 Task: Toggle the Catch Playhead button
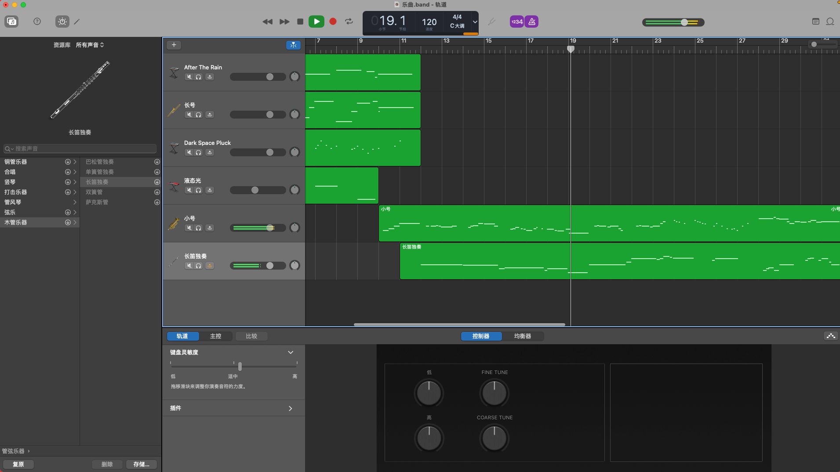click(293, 45)
